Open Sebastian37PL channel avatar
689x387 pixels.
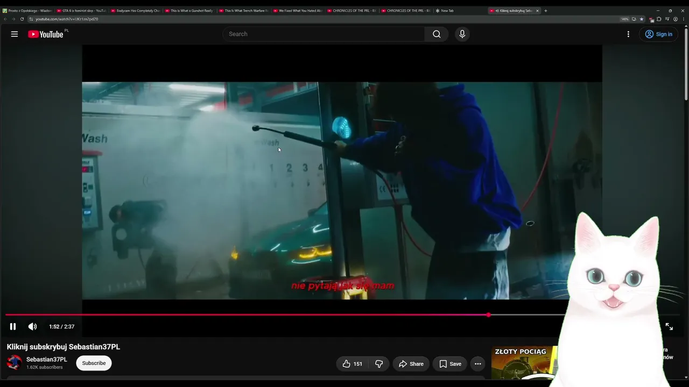pyautogui.click(x=15, y=363)
